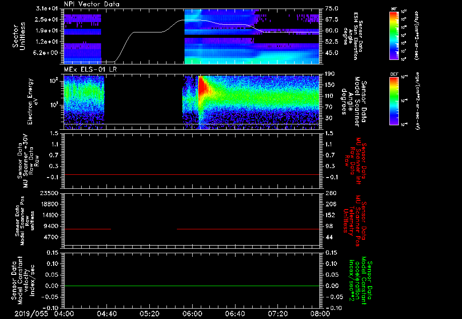462x319 pixels.
Task: Click the green velocity line in the bottom panel
Action: [192, 286]
